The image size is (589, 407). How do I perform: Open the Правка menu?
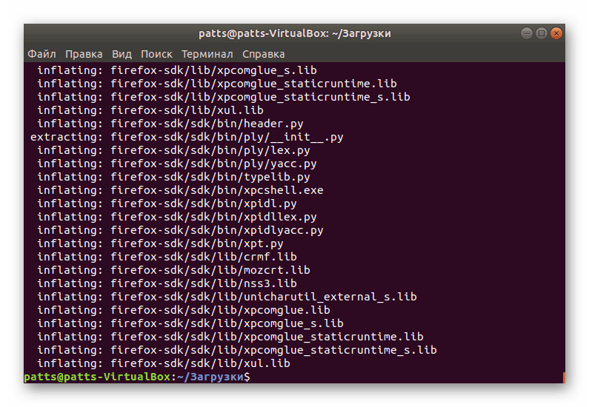84,54
